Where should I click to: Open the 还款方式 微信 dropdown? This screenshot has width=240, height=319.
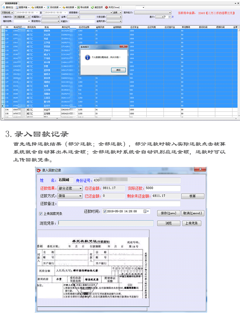pyautogui.click(x=70, y=196)
